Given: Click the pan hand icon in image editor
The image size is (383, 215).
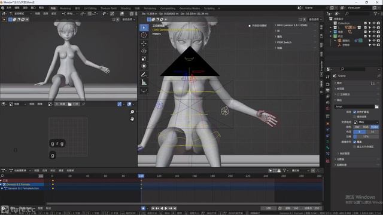Looking at the screenshot, I should tap(132, 119).
